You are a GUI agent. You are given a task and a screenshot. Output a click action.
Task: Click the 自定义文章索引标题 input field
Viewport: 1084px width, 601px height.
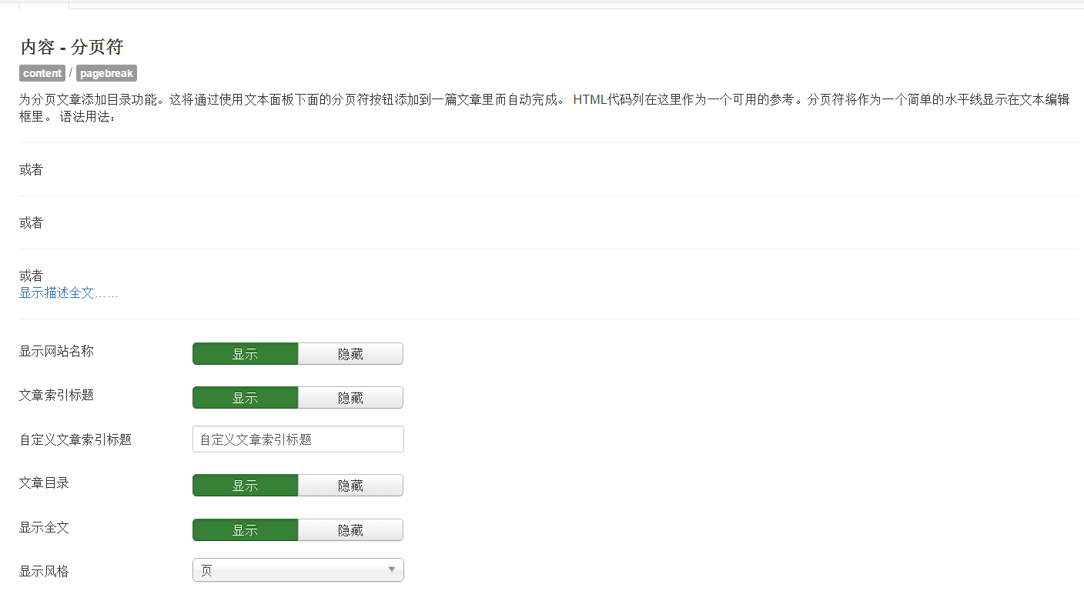tap(298, 439)
